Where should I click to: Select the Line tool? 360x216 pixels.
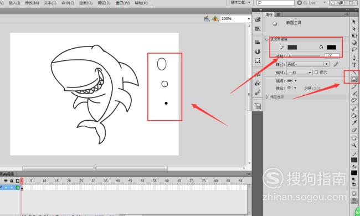pyautogui.click(x=354, y=73)
